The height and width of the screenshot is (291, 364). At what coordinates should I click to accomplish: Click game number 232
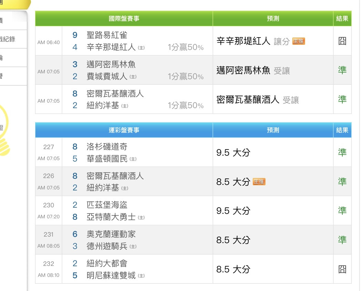pyautogui.click(x=49, y=263)
